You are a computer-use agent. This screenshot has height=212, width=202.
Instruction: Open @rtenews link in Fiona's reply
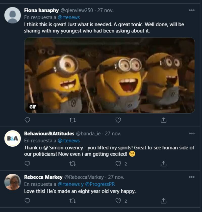pos(69,17)
